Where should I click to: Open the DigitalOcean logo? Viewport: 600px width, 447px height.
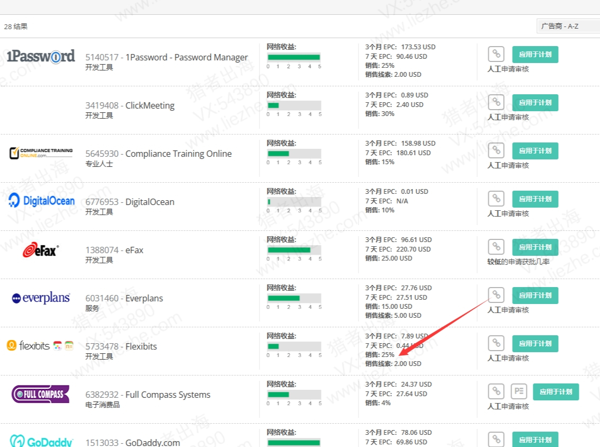coord(41,201)
